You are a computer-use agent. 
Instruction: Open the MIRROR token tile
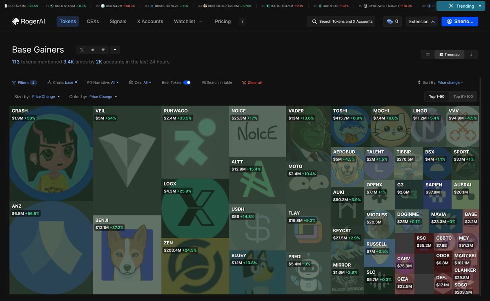click(x=347, y=277)
